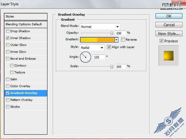Click the Angle dial control

pos(86,57)
